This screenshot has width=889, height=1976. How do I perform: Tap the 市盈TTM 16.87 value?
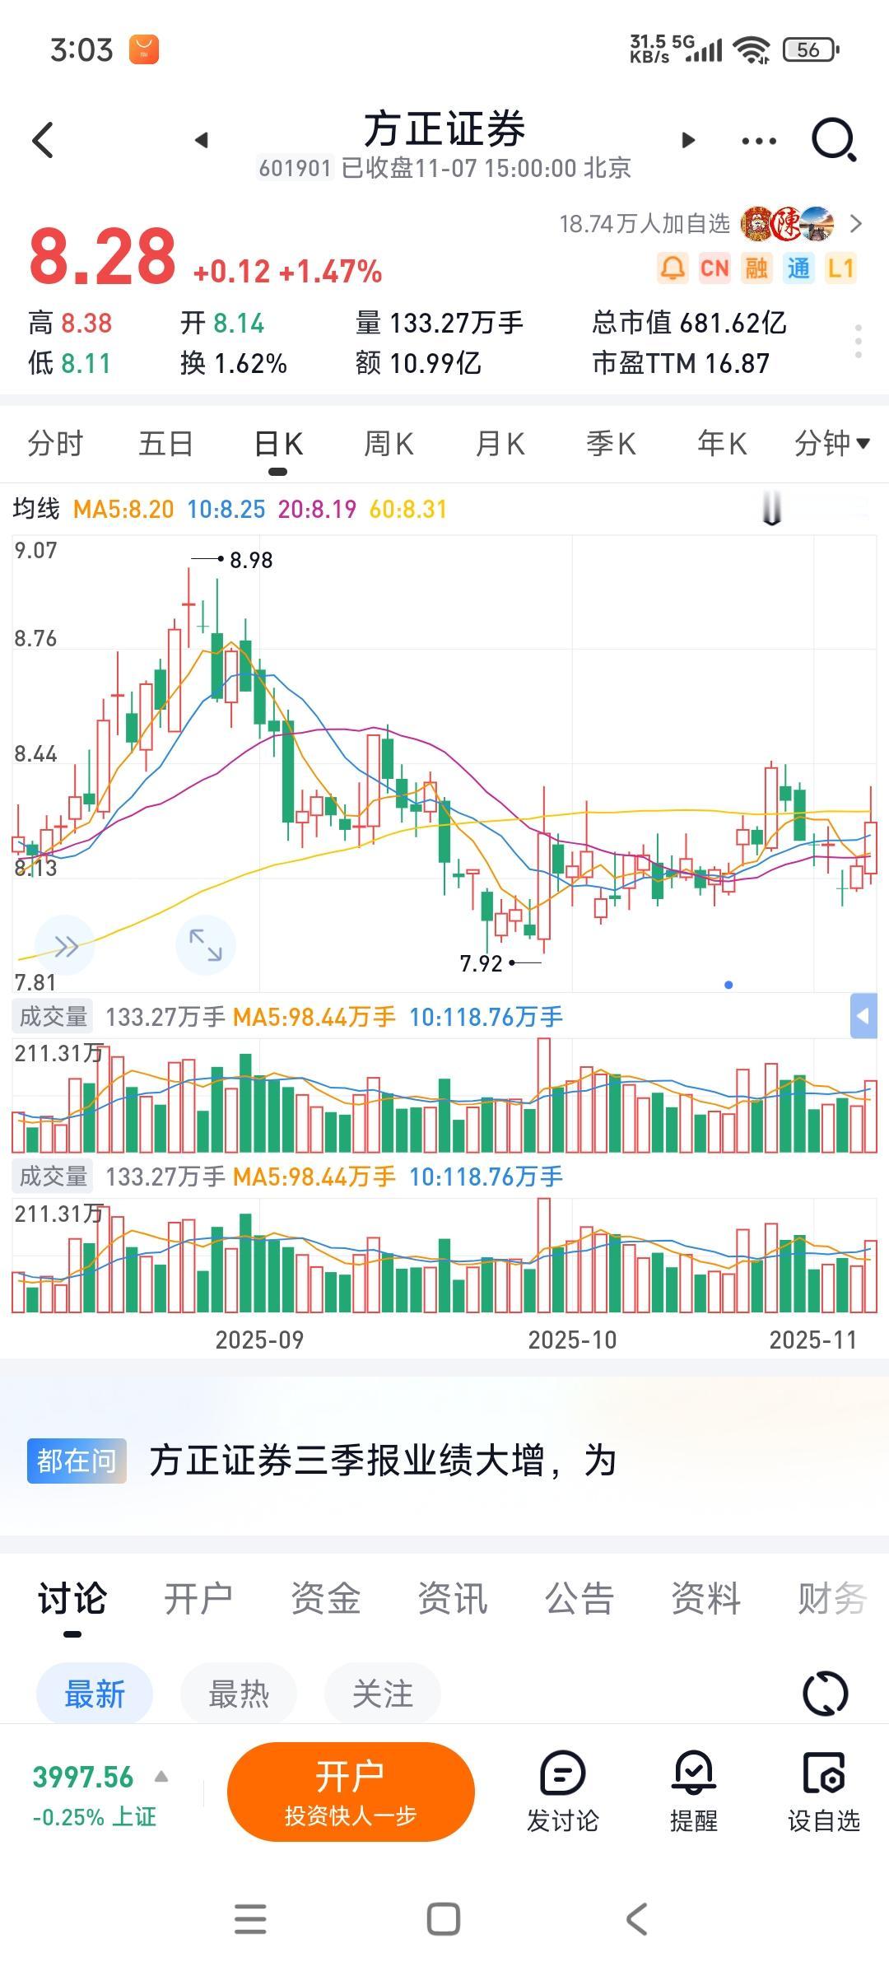point(681,363)
